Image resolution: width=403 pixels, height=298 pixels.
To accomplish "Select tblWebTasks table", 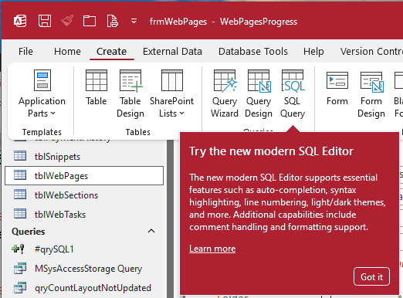I will pyautogui.click(x=84, y=215).
